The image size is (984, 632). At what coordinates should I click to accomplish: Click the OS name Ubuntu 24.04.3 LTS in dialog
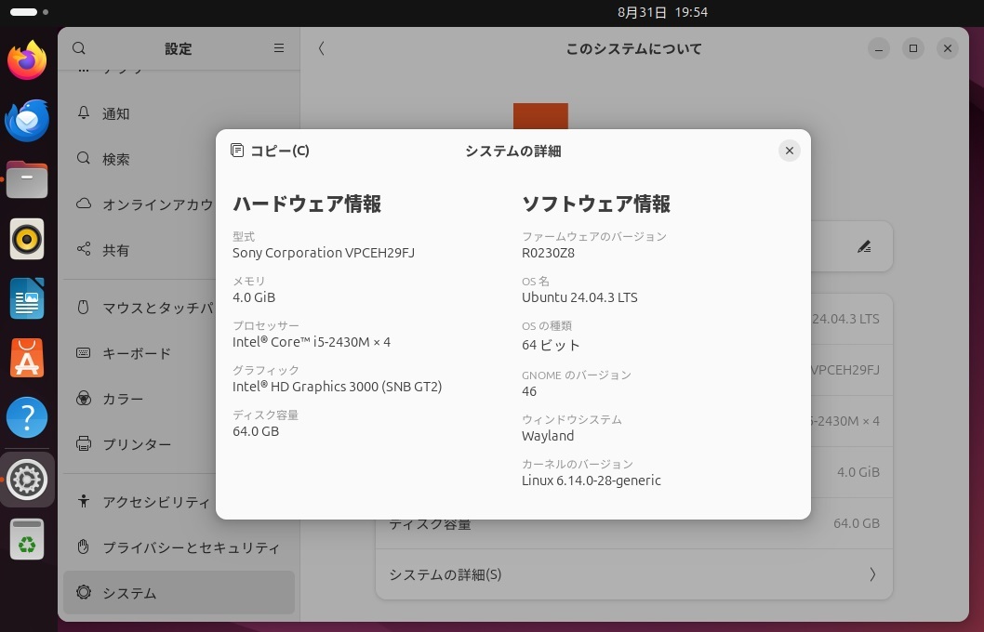[579, 297]
